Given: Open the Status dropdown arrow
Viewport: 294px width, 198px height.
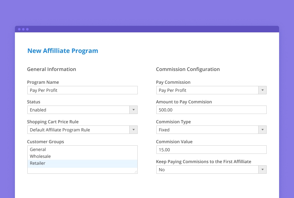Looking at the screenshot, I should (134, 110).
